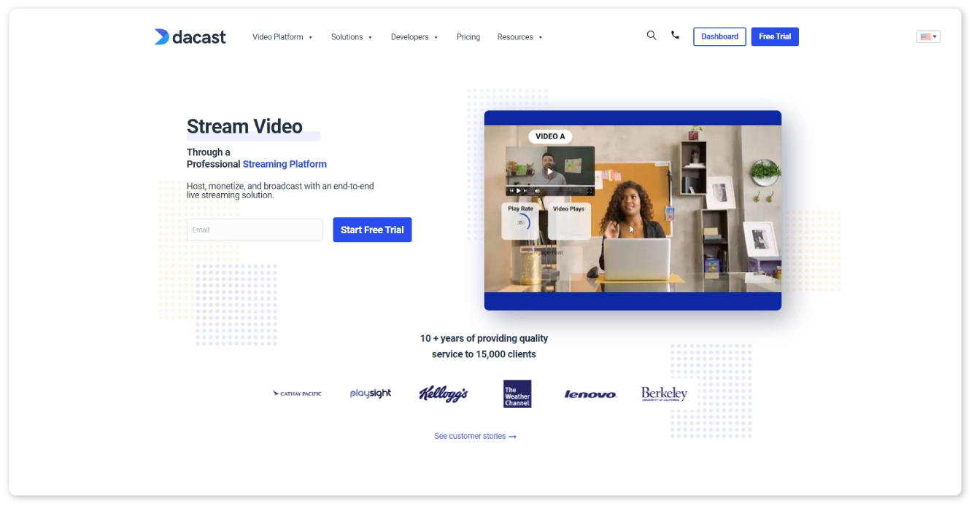Screen dimensions: 974x508
Task: Click The Weather Channel logo
Action: point(517,394)
